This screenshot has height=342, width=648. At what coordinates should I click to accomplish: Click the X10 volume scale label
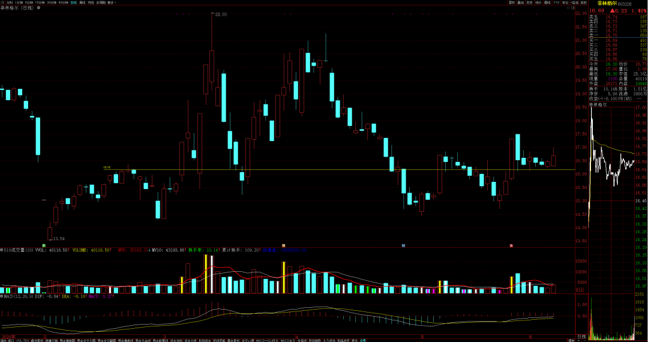pos(580,290)
